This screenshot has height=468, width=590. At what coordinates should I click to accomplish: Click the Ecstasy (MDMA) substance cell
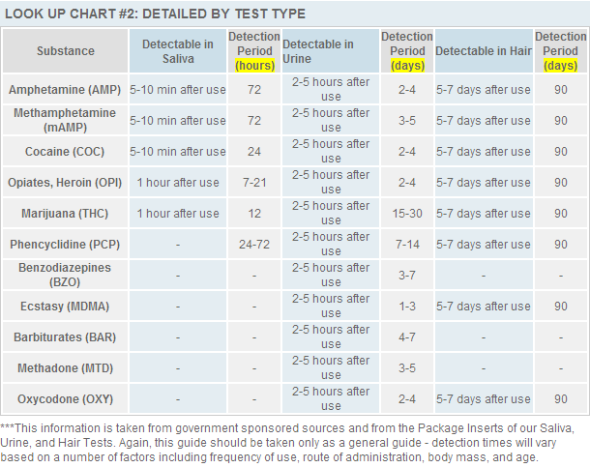pos(65,306)
